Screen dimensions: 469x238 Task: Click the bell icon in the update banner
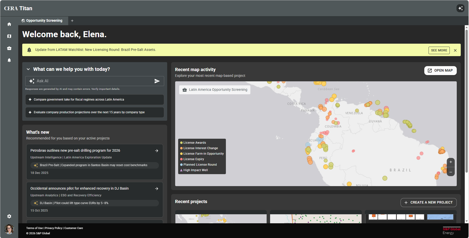(29, 50)
